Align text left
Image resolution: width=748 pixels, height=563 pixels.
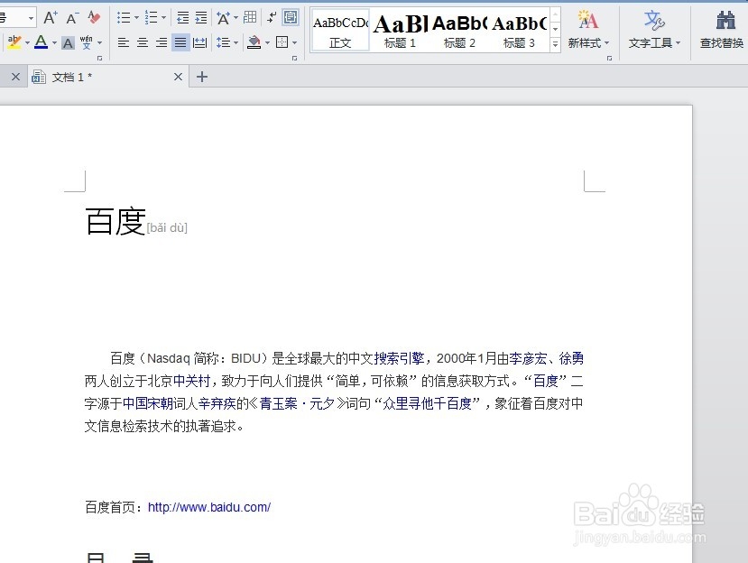124,43
